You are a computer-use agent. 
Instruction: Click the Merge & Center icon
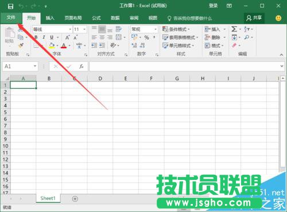point(119,37)
